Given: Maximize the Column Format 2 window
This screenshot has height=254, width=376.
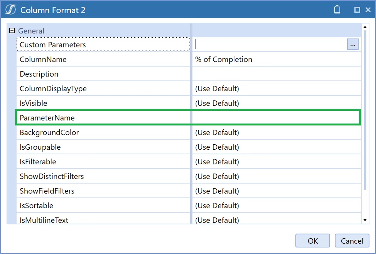Looking at the screenshot, I should click(357, 10).
